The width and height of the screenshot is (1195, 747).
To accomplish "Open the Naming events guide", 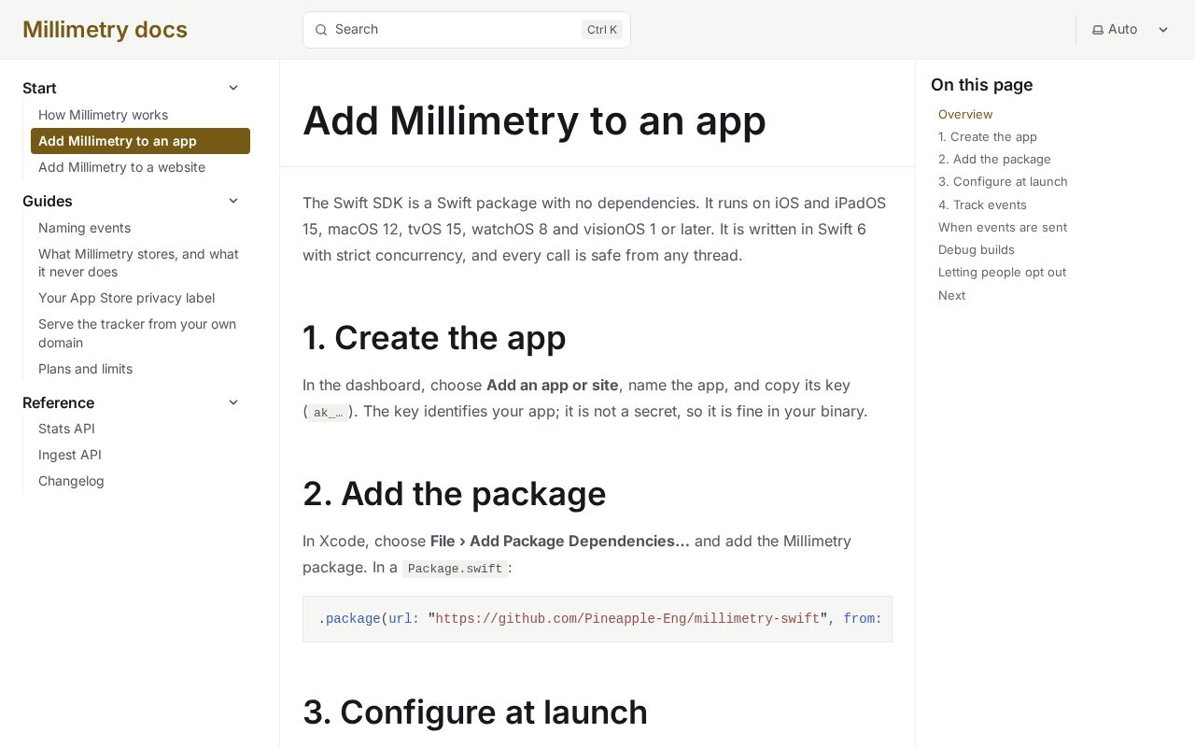I will pos(140,228).
